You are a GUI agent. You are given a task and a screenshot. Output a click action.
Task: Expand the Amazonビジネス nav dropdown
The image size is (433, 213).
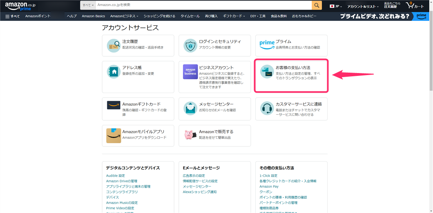124,16
